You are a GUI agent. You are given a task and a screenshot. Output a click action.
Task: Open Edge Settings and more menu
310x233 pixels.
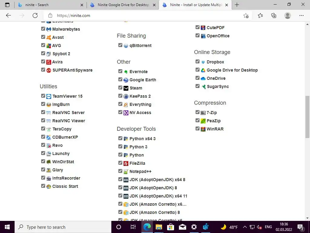click(301, 15)
